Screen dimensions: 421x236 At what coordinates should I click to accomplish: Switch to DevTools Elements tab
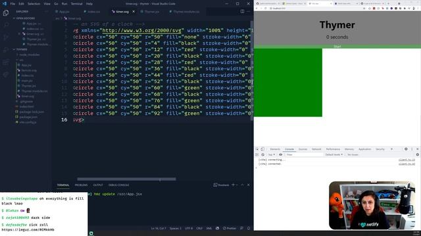[x=275, y=149]
